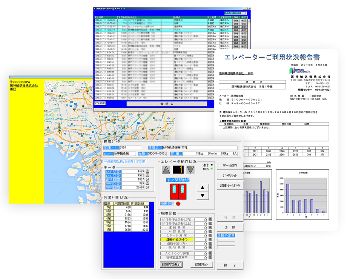
Task: Click the elevator down-direction triangle indicator
Action: click(x=190, y=170)
